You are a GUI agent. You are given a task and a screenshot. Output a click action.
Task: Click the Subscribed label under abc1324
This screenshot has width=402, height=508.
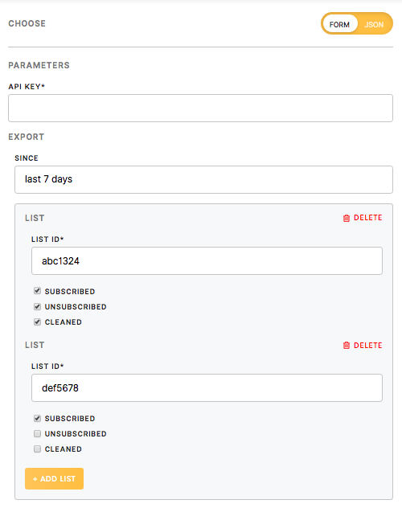[x=70, y=292]
